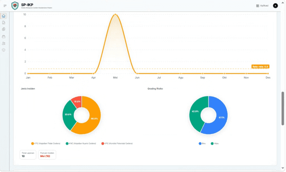Screen dimensions: 286x172
Task: Toggle the hamburger sidebar menu
Action: point(5,6)
